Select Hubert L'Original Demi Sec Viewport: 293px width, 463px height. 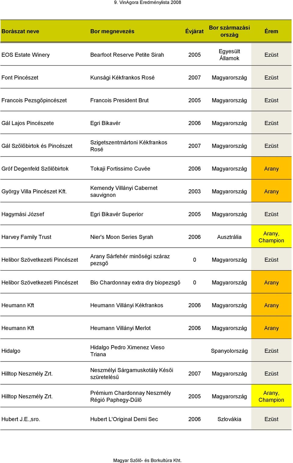point(124,419)
